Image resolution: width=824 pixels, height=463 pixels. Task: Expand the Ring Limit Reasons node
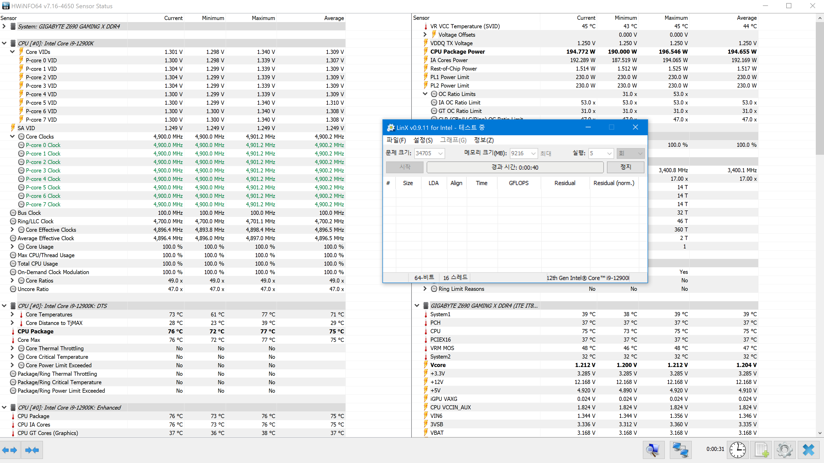425,288
